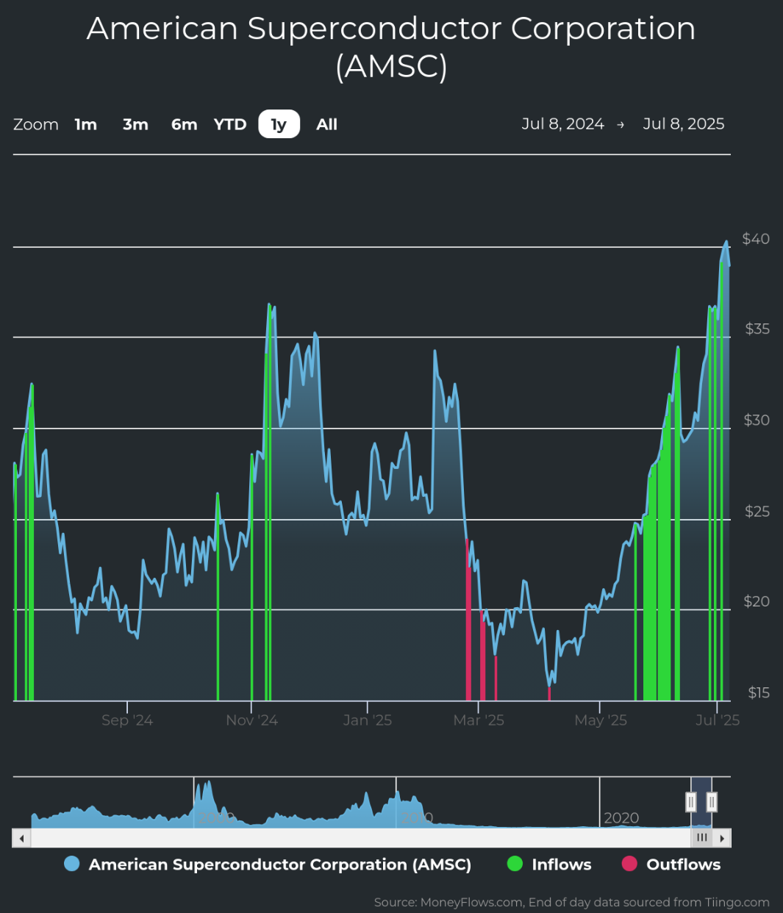Click the start date Jul 8, 2024
This screenshot has height=913, width=783.
click(562, 123)
